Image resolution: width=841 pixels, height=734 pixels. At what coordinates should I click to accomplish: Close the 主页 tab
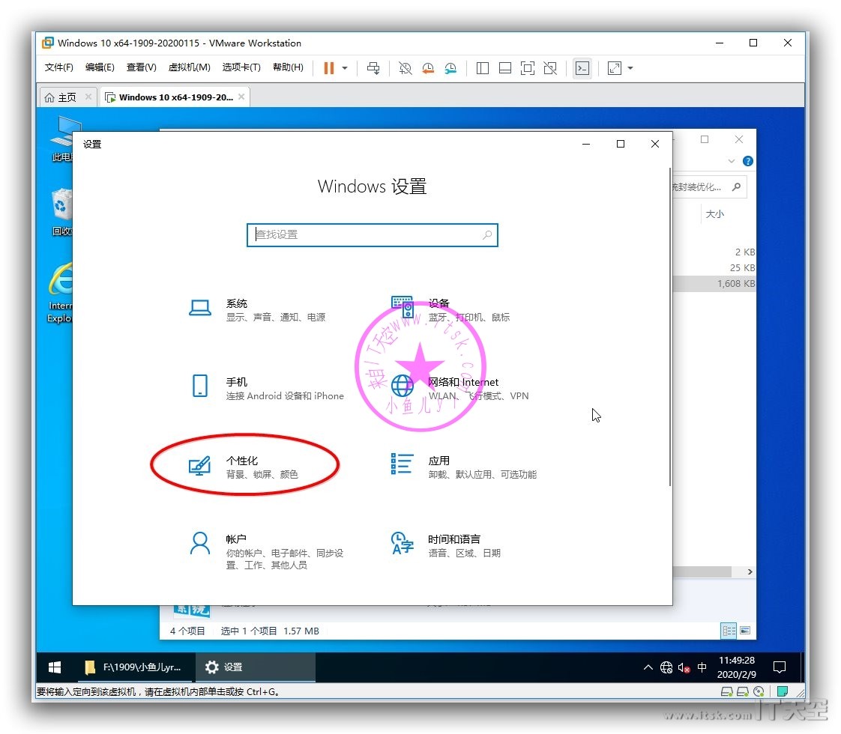88,97
